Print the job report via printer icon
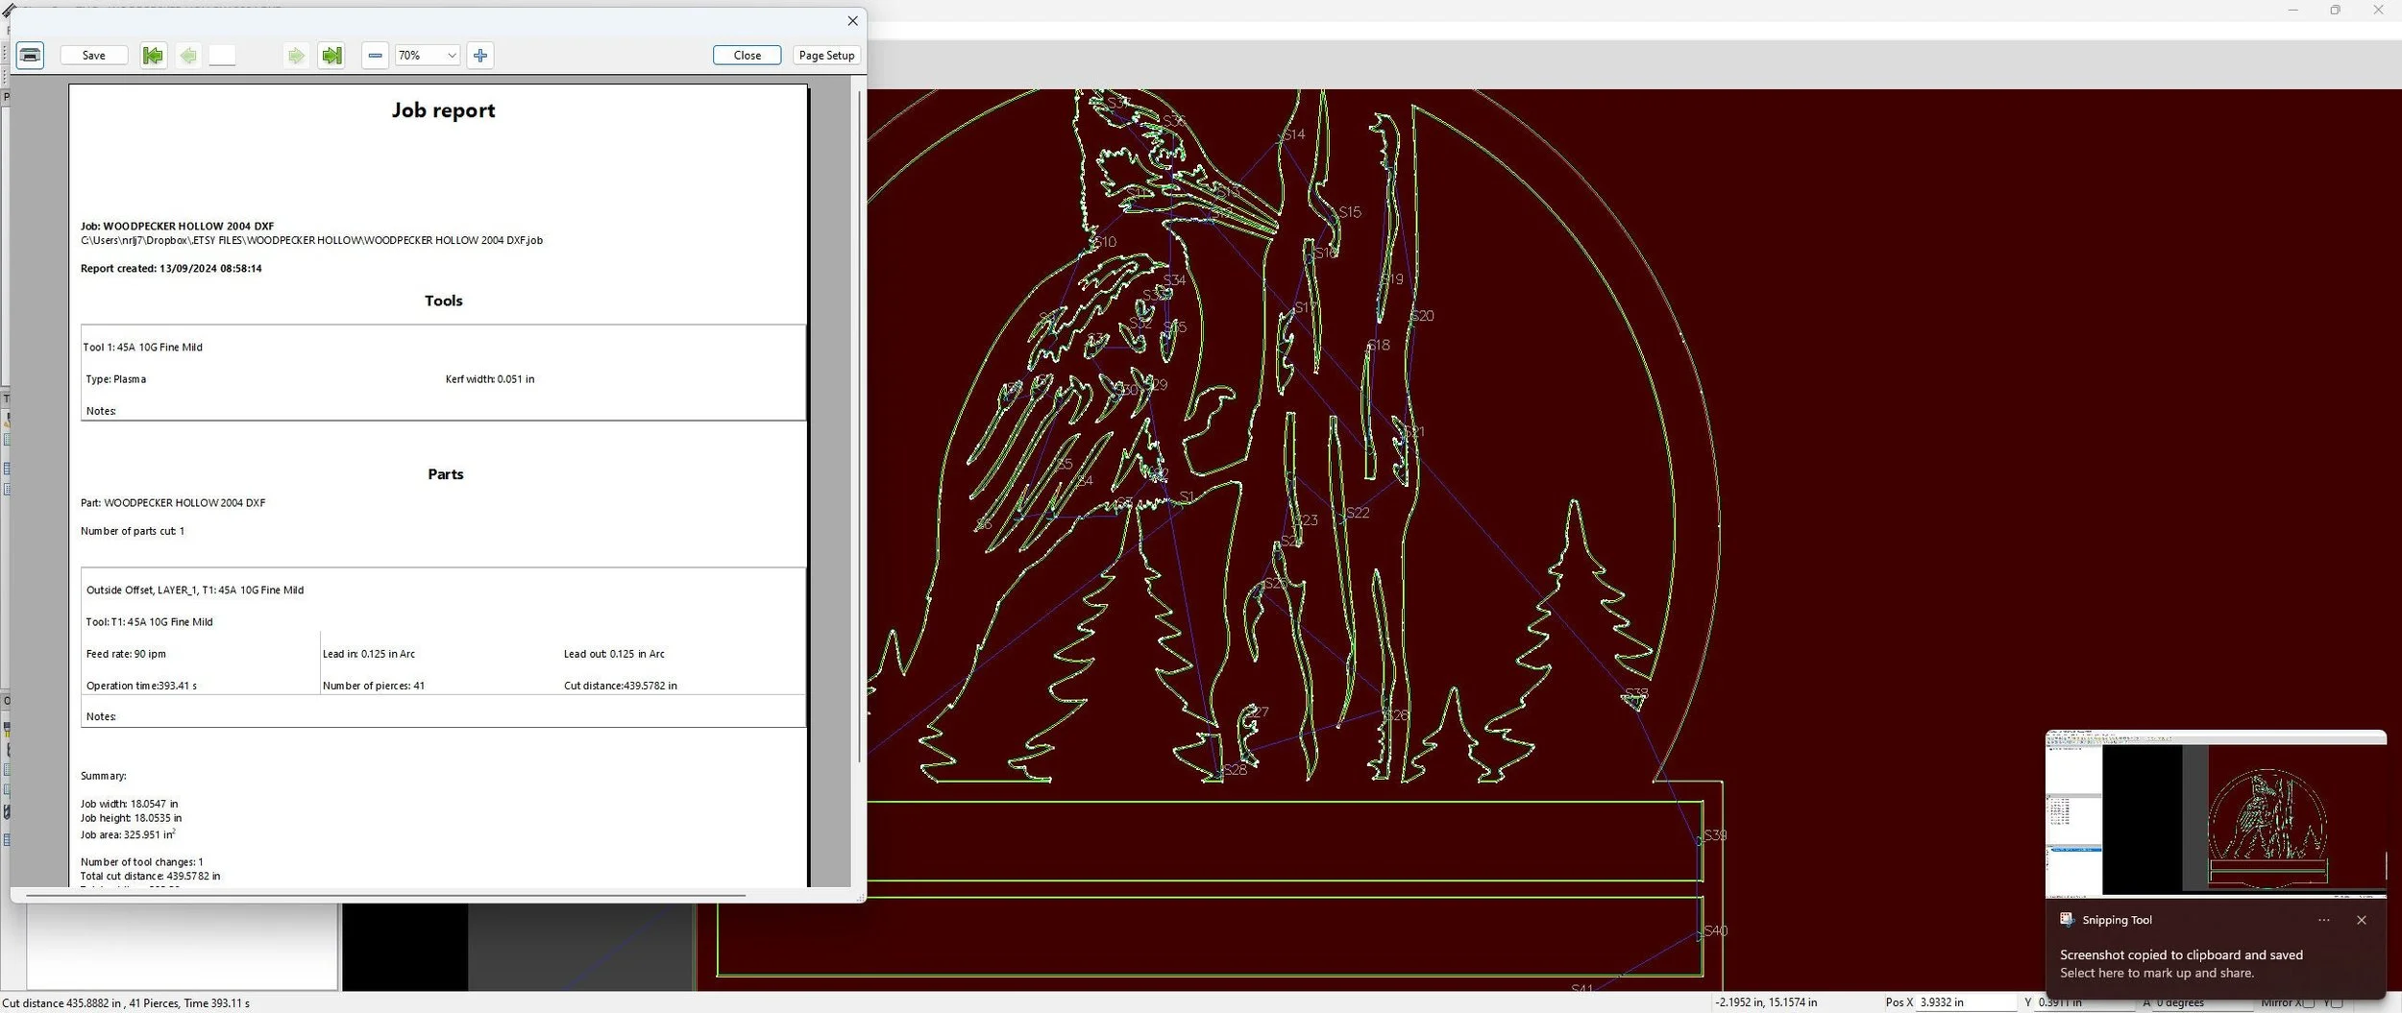The width and height of the screenshot is (2402, 1013). (30, 55)
